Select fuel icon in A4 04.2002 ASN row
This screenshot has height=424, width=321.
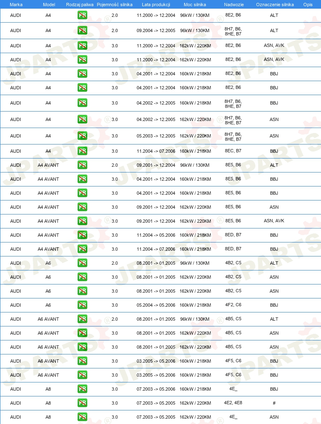point(82,119)
